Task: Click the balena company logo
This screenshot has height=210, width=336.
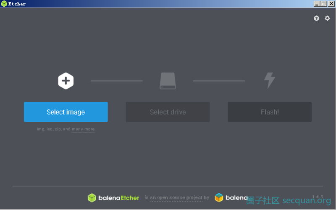Action: tap(231, 197)
